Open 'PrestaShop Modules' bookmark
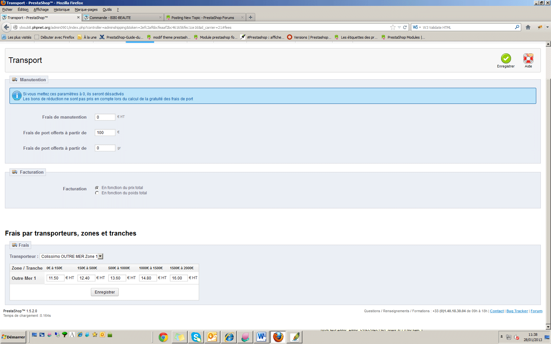Image resolution: width=551 pixels, height=344 pixels. coord(403,37)
